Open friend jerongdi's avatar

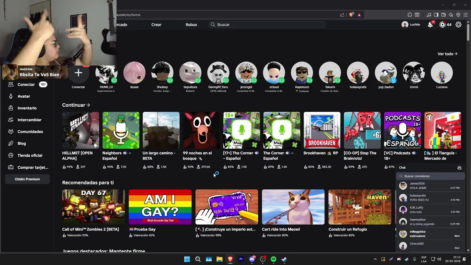[x=246, y=73]
